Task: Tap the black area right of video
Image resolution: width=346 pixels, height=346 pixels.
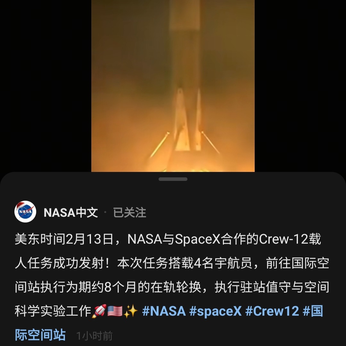Action: [300, 86]
